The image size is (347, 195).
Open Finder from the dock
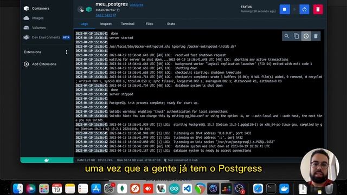18,188
